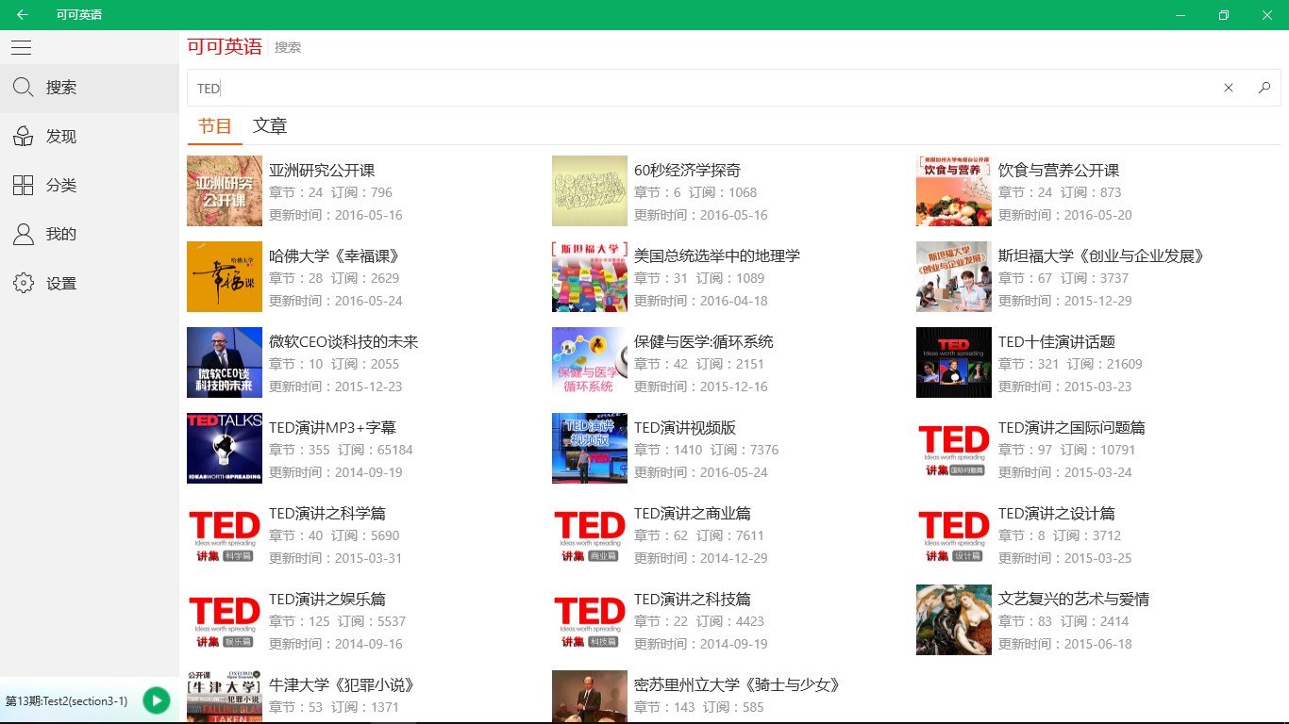The height and width of the screenshot is (724, 1289).
Task: Open 60秒经济学探奇 thumbnail
Action: (590, 191)
